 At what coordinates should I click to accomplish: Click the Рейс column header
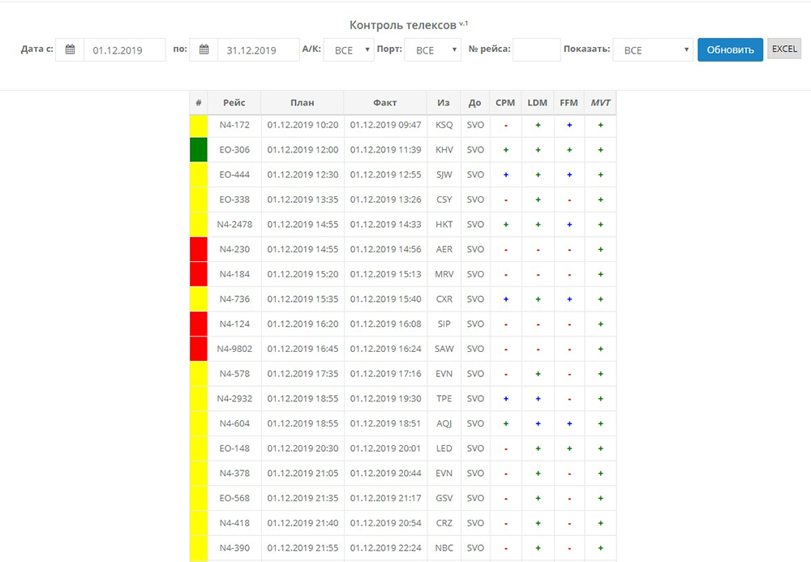(234, 102)
